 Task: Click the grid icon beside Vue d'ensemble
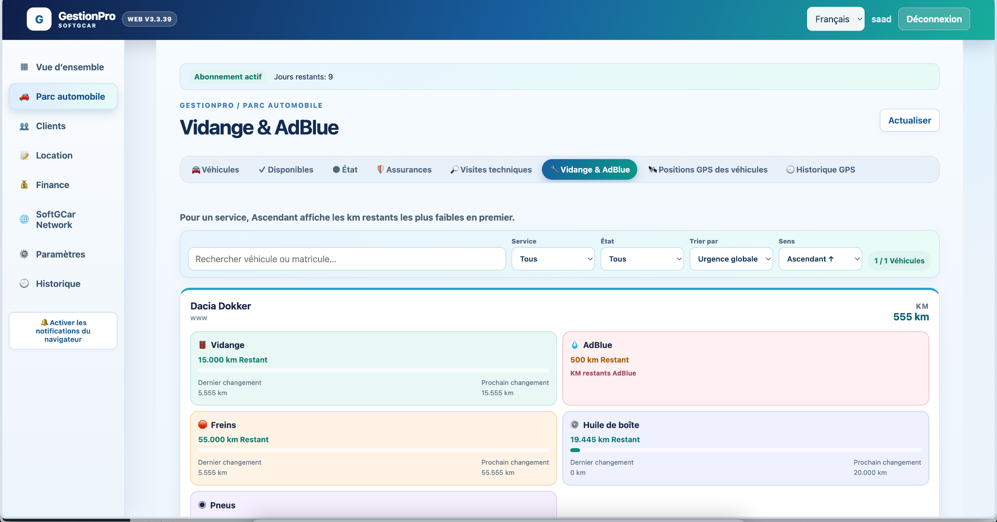(x=24, y=67)
